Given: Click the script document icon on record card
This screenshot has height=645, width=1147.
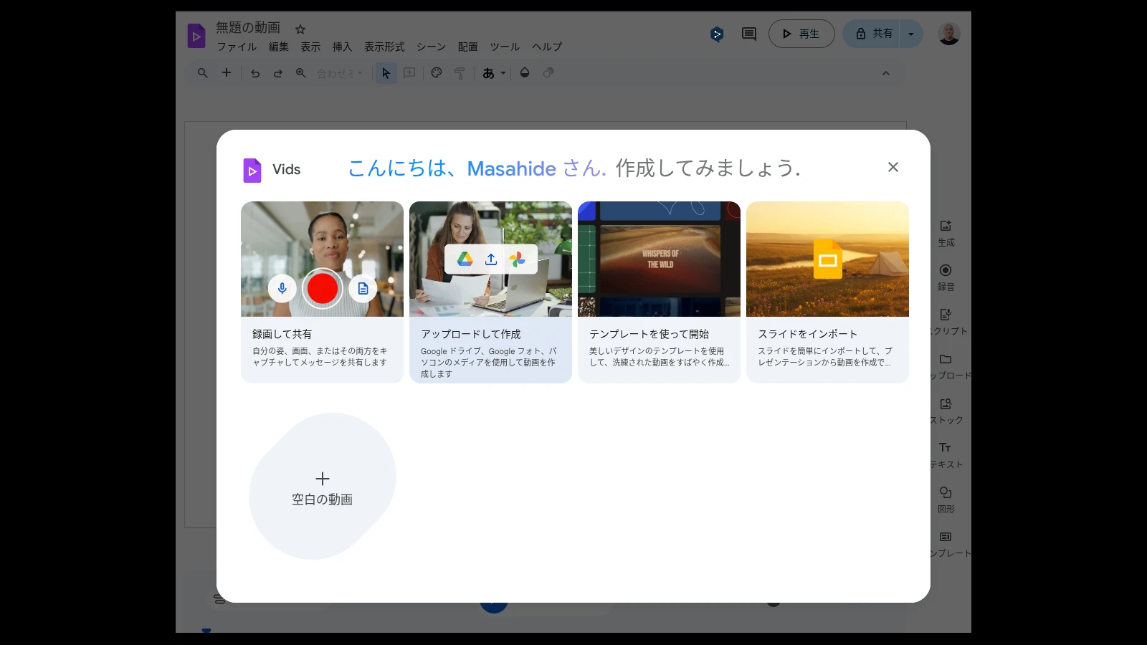Looking at the screenshot, I should tap(363, 288).
